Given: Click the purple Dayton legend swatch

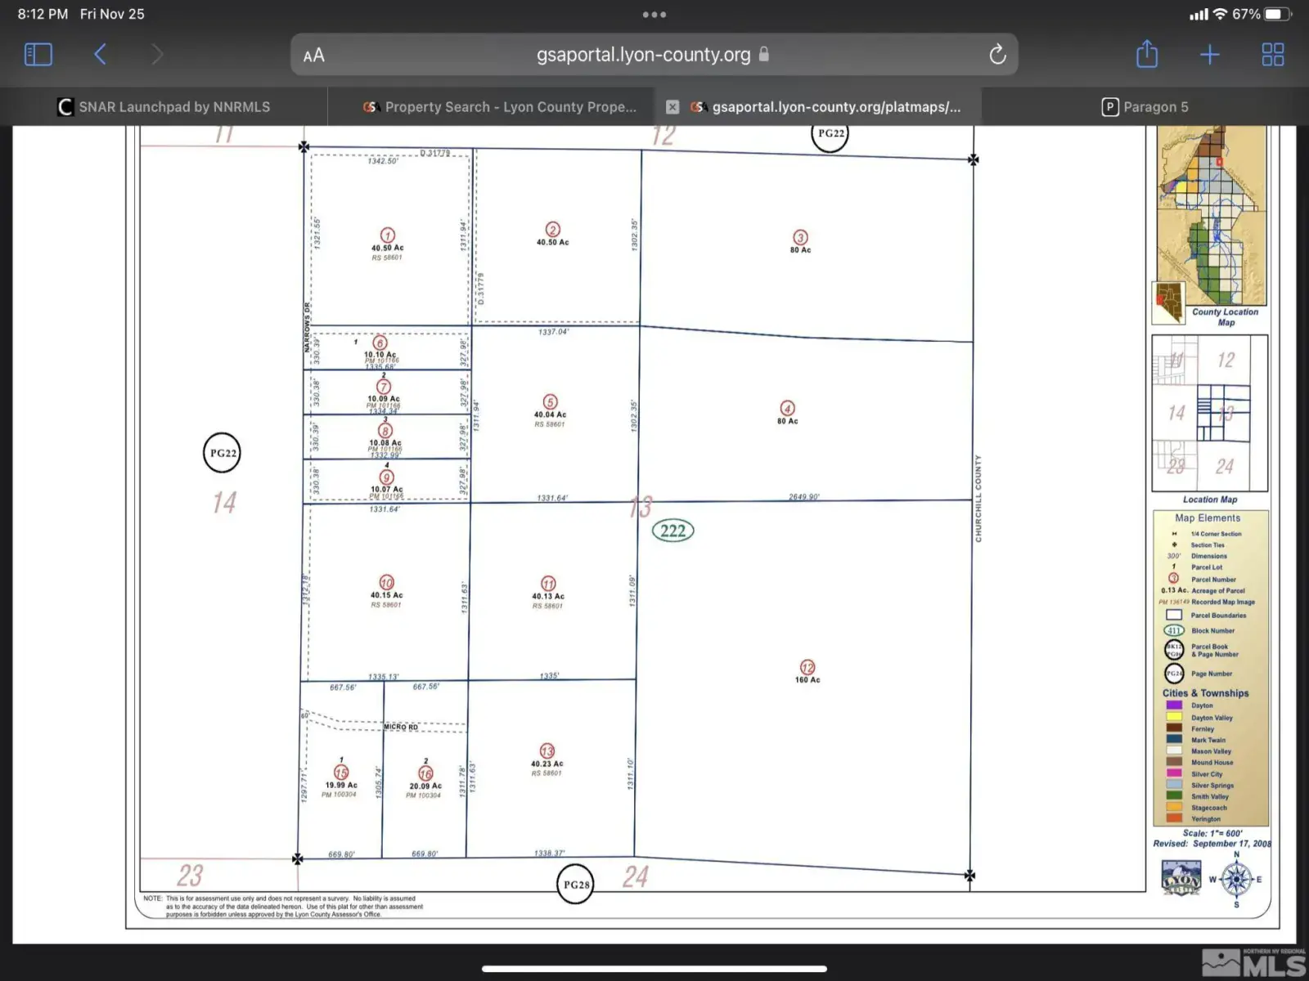Looking at the screenshot, I should point(1174,705).
